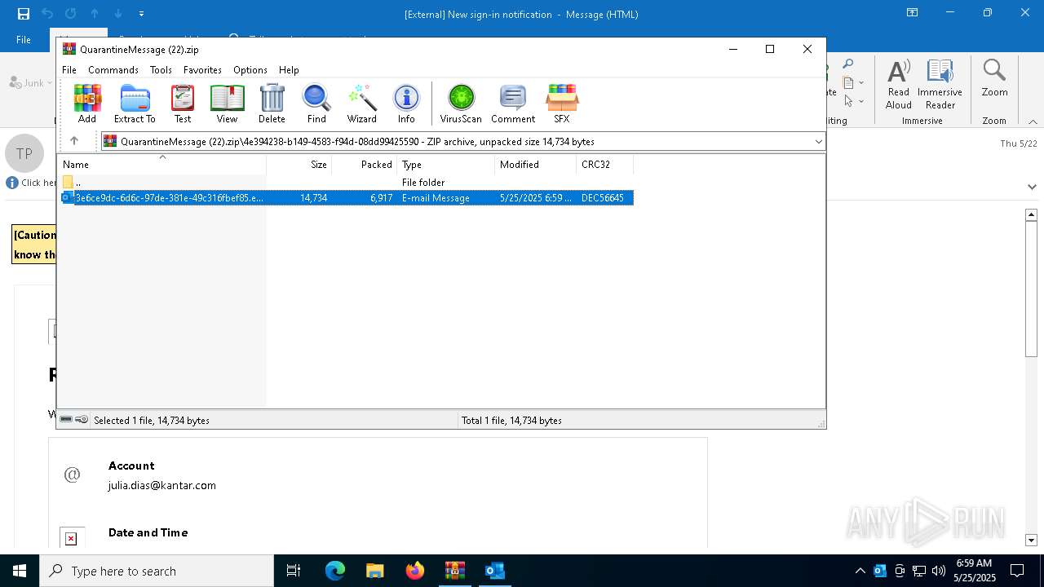Open the Commands menu

pyautogui.click(x=113, y=70)
